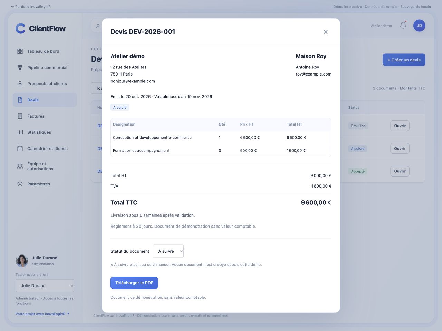This screenshot has height=331, width=442.
Task: Select Paramètres in the sidebar
Action: (x=45, y=184)
